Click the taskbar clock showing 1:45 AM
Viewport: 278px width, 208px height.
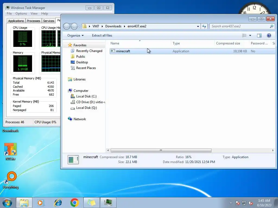(264, 203)
